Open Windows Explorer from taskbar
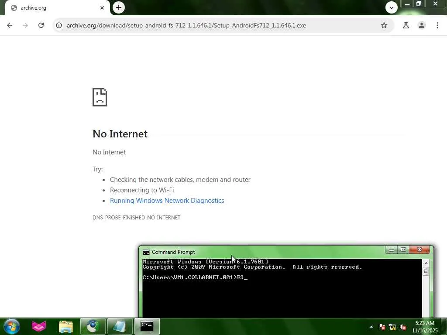This screenshot has height=335, width=447. tap(66, 326)
